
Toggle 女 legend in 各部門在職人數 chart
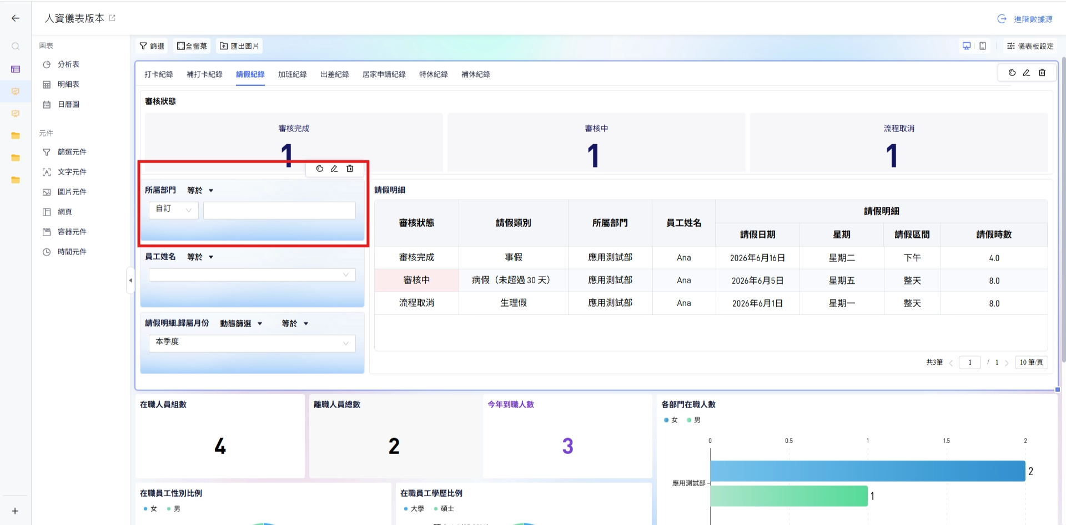tap(671, 420)
